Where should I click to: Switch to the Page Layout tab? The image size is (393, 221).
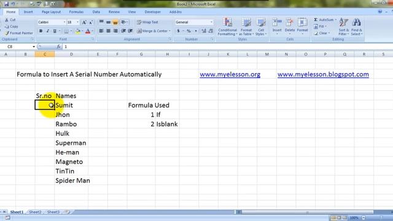(x=51, y=12)
